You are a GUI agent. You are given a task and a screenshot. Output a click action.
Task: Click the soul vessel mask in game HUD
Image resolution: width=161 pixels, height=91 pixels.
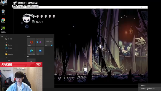tap(27, 18)
